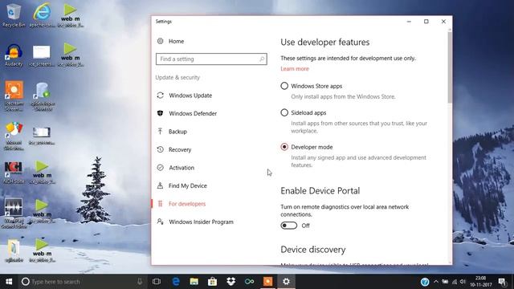Click the blue help question-mark tray icon
Viewport: 514px width, 289px height.
(x=425, y=282)
